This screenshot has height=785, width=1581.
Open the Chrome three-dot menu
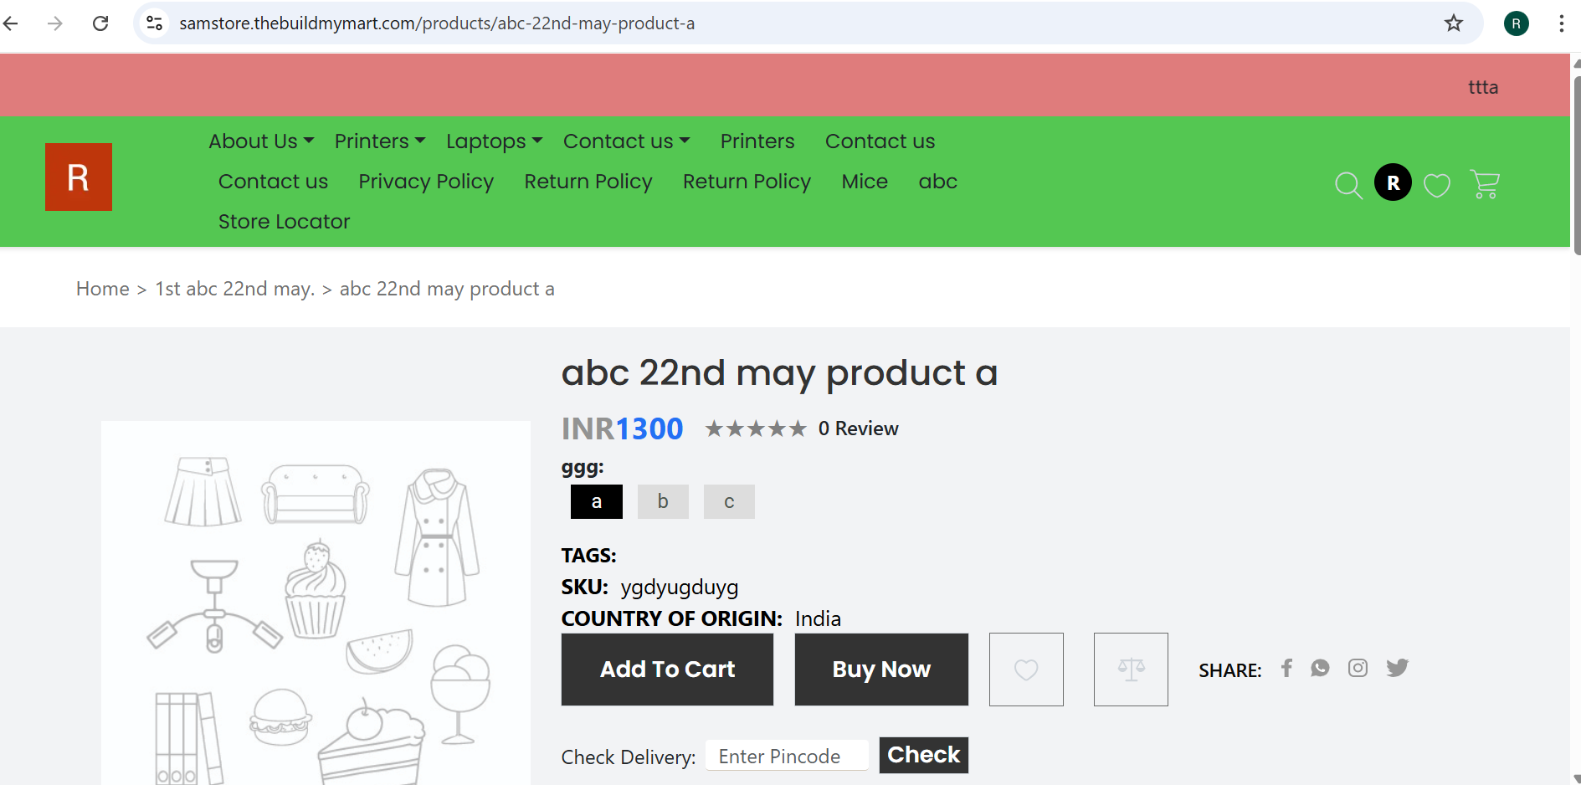[x=1562, y=23]
